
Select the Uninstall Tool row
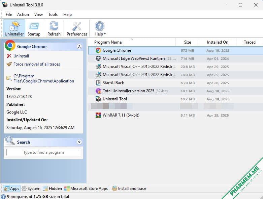pos(175,99)
